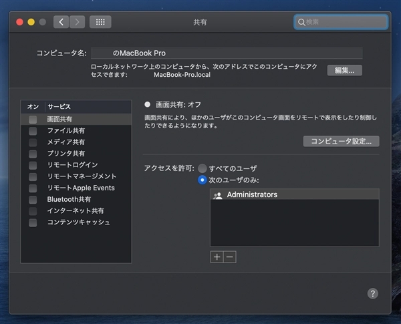Viewport: 401px width, 324px height.
Task: Select the コンテンツキャッシュ service label
Action: [x=78, y=222]
